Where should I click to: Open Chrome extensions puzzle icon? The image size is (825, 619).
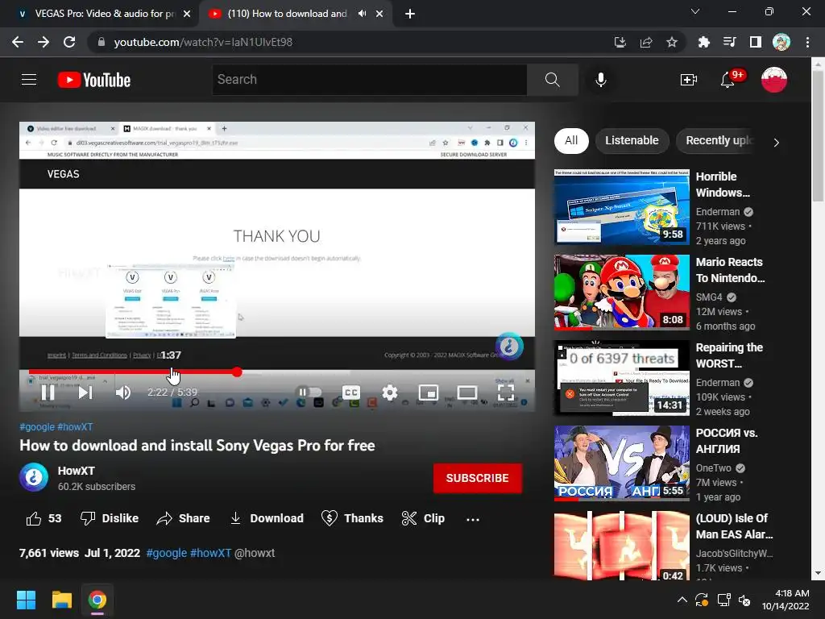click(x=703, y=42)
